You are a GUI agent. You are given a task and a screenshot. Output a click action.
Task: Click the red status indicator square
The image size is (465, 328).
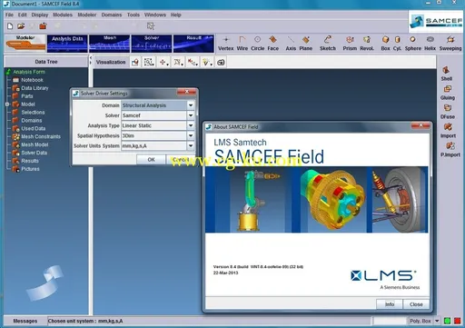tap(457, 321)
